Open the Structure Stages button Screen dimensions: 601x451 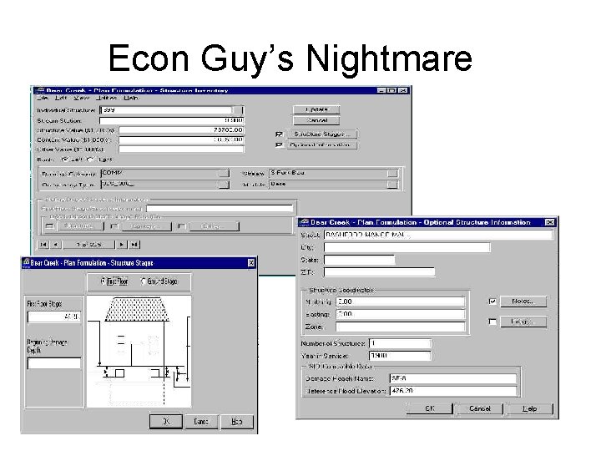(x=321, y=134)
